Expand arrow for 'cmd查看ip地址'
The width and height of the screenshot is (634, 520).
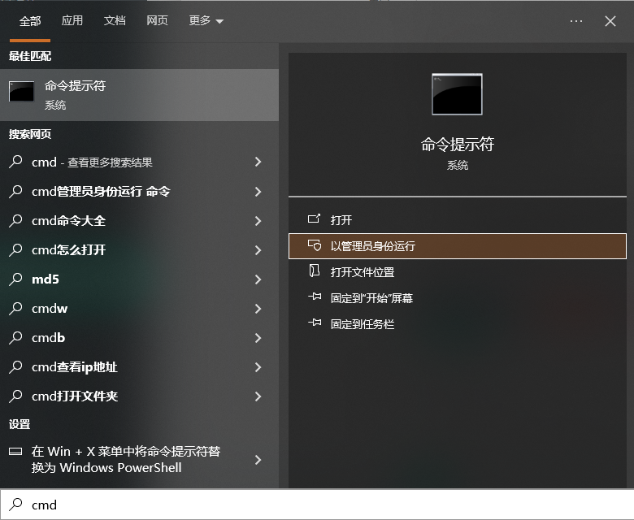tap(258, 367)
